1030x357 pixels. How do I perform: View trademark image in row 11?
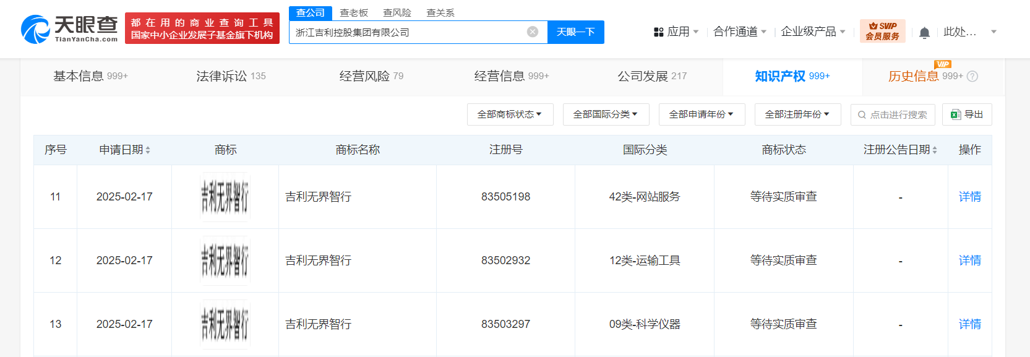[225, 197]
